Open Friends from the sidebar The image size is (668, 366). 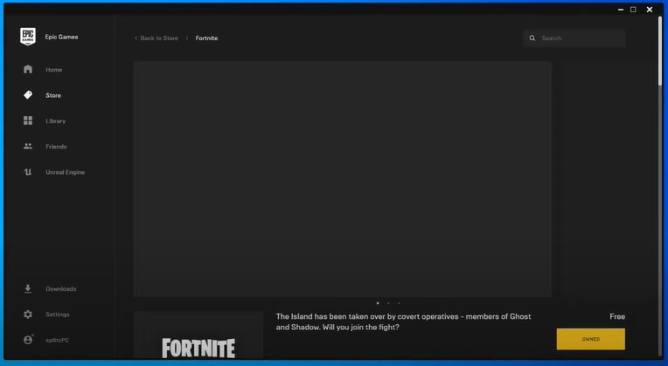56,147
